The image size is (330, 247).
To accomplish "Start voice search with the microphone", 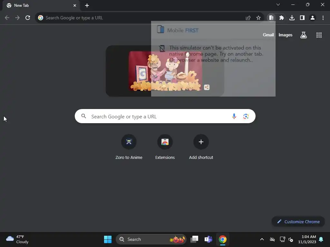I will click(x=234, y=116).
